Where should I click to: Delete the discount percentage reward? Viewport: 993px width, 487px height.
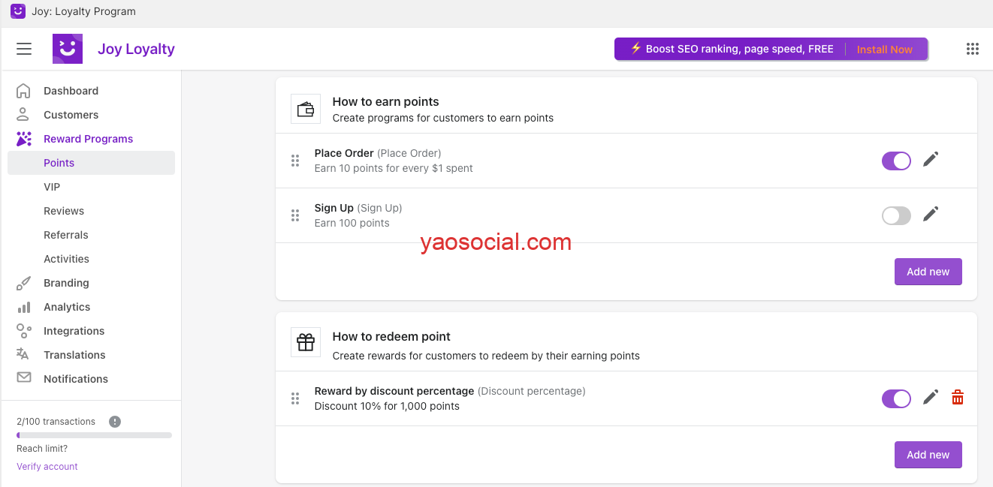tap(958, 398)
